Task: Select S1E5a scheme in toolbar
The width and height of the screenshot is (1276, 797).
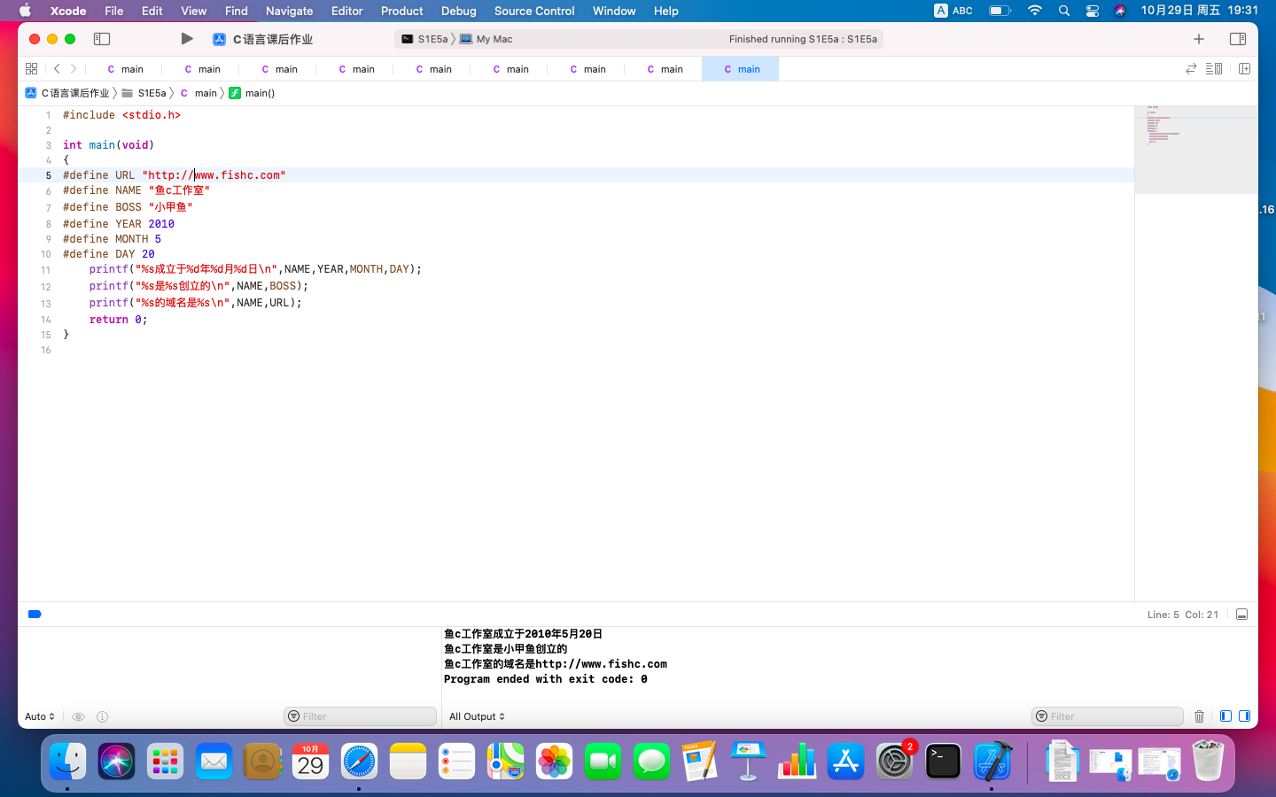Action: 424,39
